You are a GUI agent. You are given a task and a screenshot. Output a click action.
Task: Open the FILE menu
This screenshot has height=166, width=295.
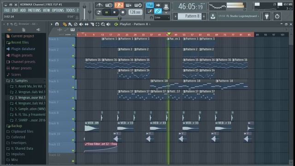pyautogui.click(x=7, y=10)
